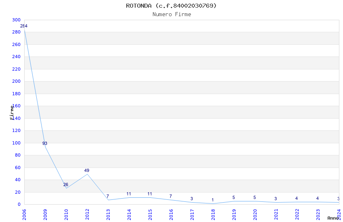This screenshot has width=343, height=222.
Task: Click the y-axis tick label 20
Action: [18, 192]
